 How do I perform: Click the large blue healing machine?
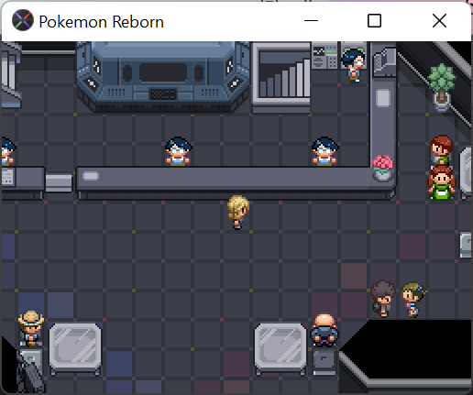point(163,75)
